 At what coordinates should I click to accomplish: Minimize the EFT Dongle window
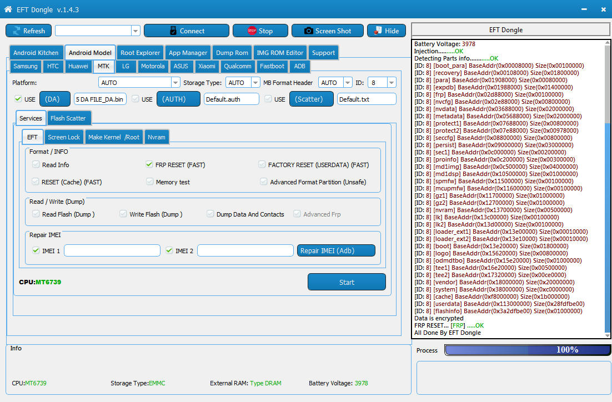(584, 9)
